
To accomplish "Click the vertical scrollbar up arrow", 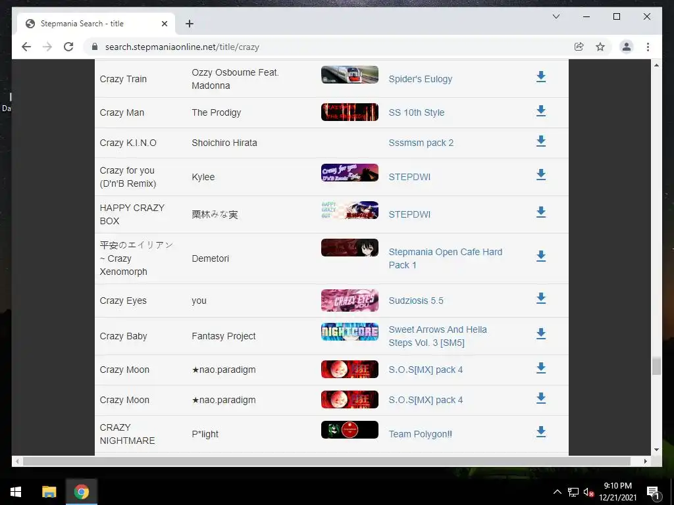I will point(656,65).
